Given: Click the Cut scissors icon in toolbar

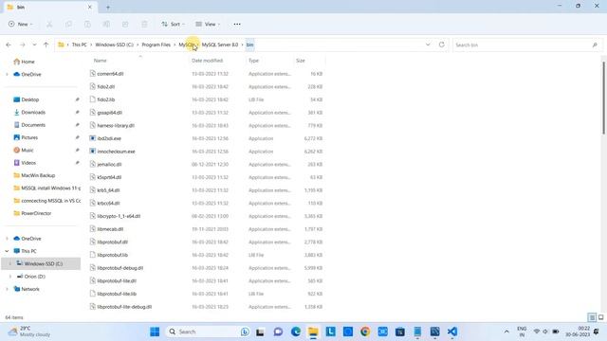Looking at the screenshot, I should coord(49,24).
